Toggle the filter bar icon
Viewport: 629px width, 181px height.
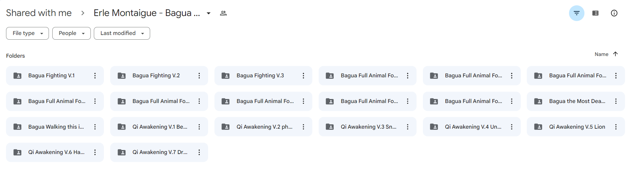pyautogui.click(x=576, y=13)
